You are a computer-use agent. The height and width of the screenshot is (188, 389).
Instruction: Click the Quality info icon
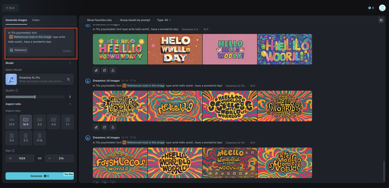click(17, 91)
